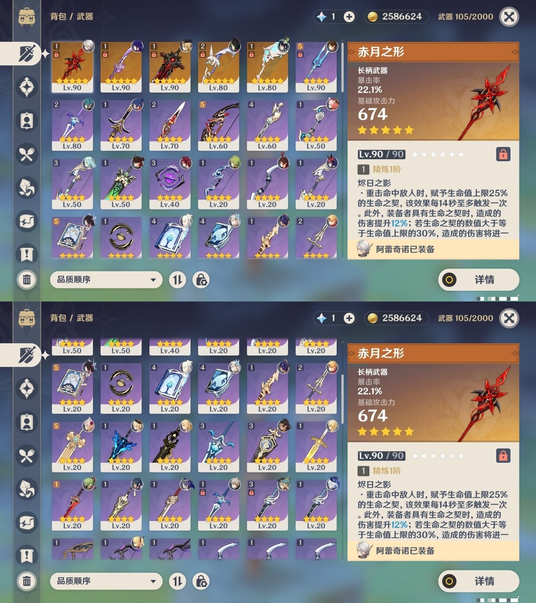536x603 pixels.
Task: Expand the 品质顺序 sort dropdown in the lower screenshot
Action: point(106,581)
